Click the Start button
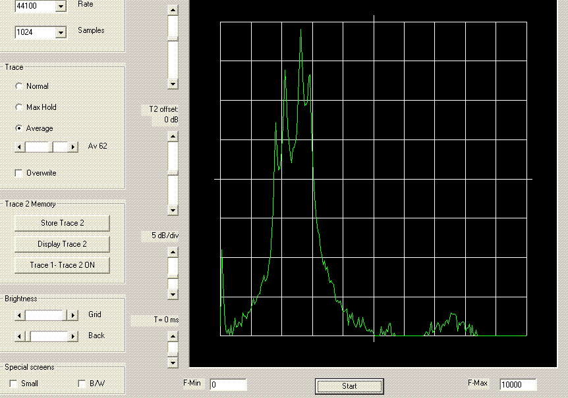 coord(349,386)
